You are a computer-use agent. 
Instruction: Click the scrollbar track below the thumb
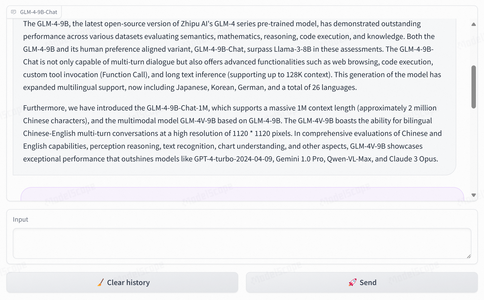(473, 151)
